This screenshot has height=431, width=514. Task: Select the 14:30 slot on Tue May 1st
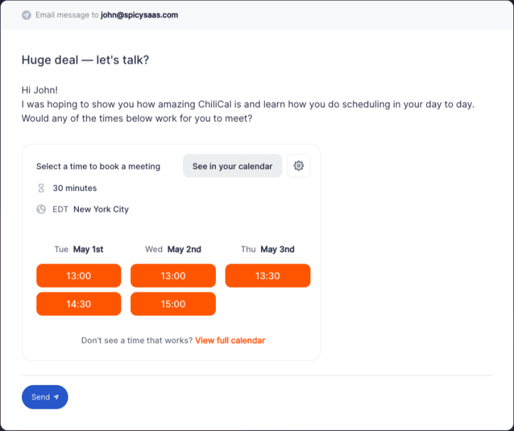79,304
